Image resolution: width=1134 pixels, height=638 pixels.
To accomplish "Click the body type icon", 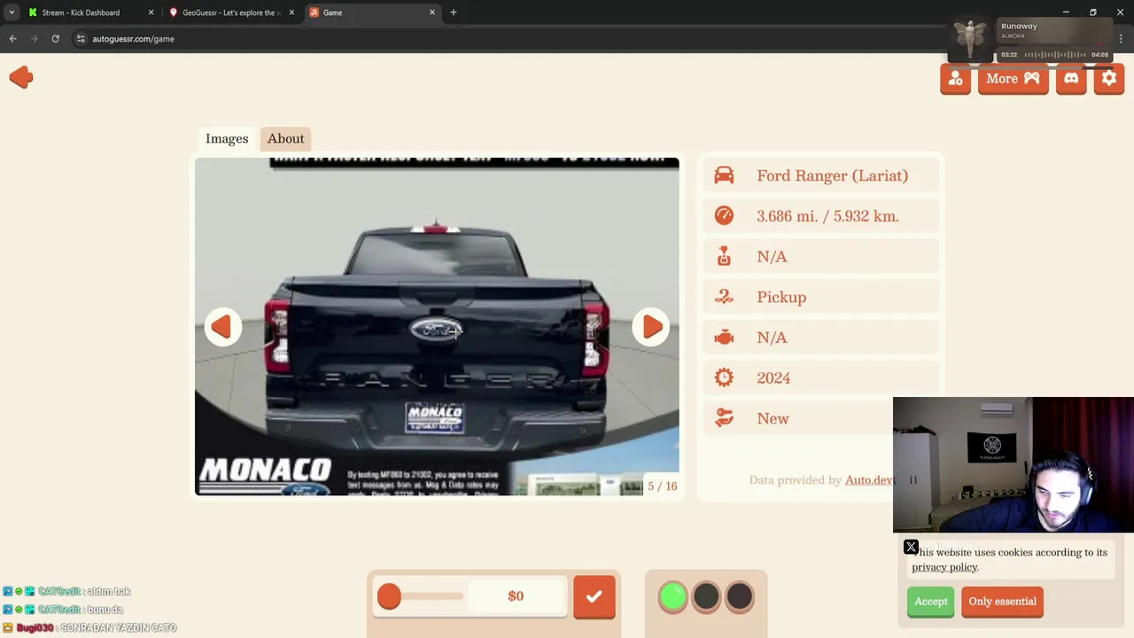I will 724,297.
